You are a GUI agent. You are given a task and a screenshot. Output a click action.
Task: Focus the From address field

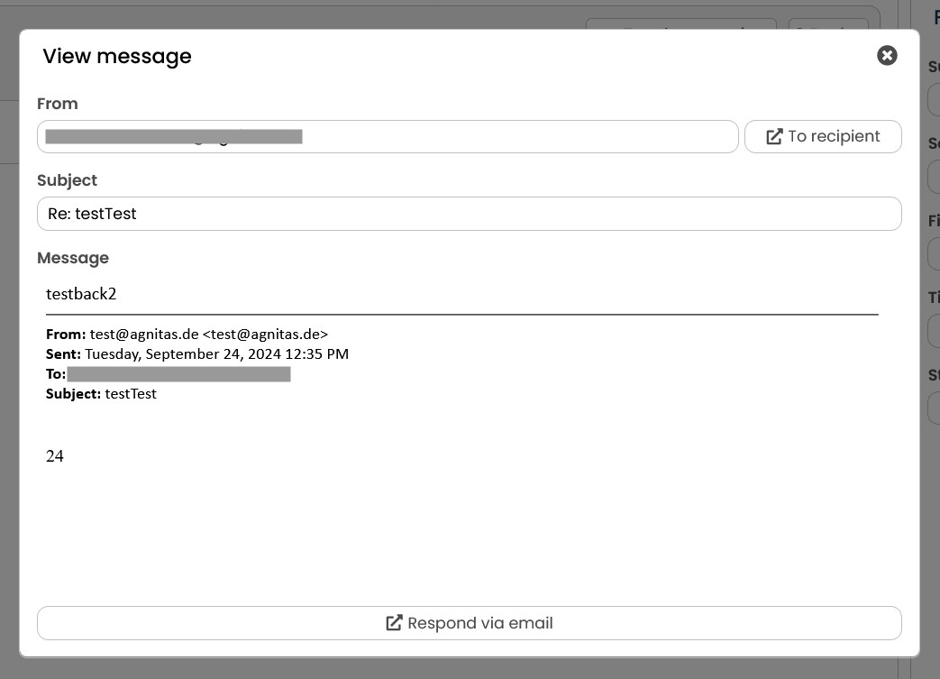(388, 137)
